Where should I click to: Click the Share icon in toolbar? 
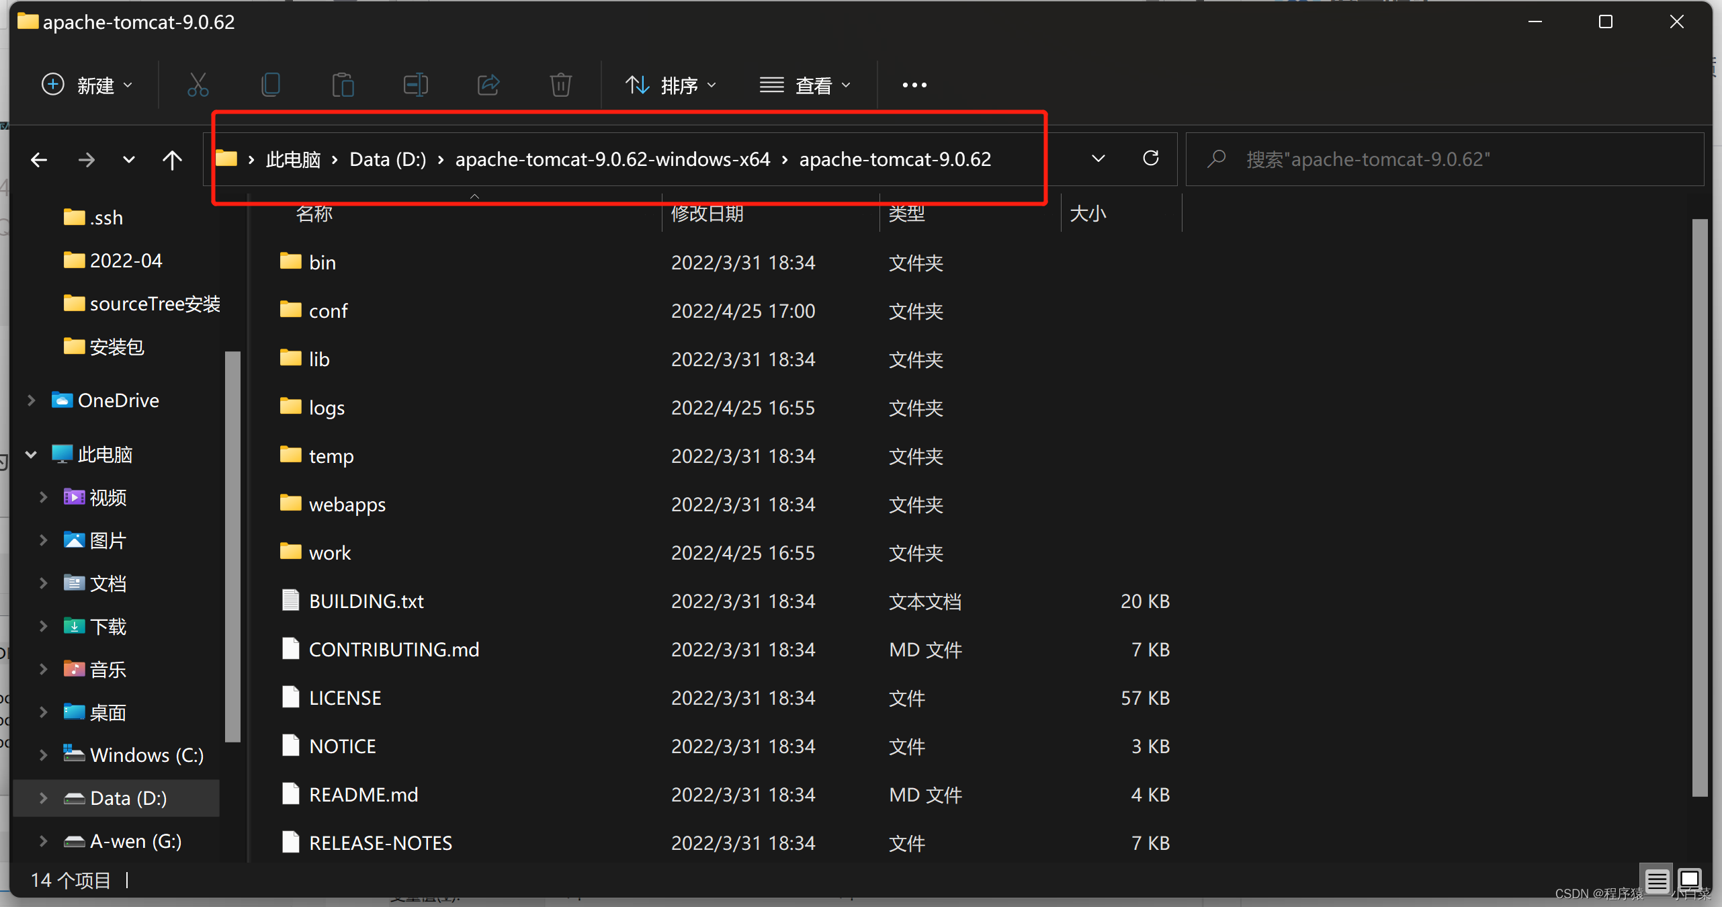coord(488,85)
